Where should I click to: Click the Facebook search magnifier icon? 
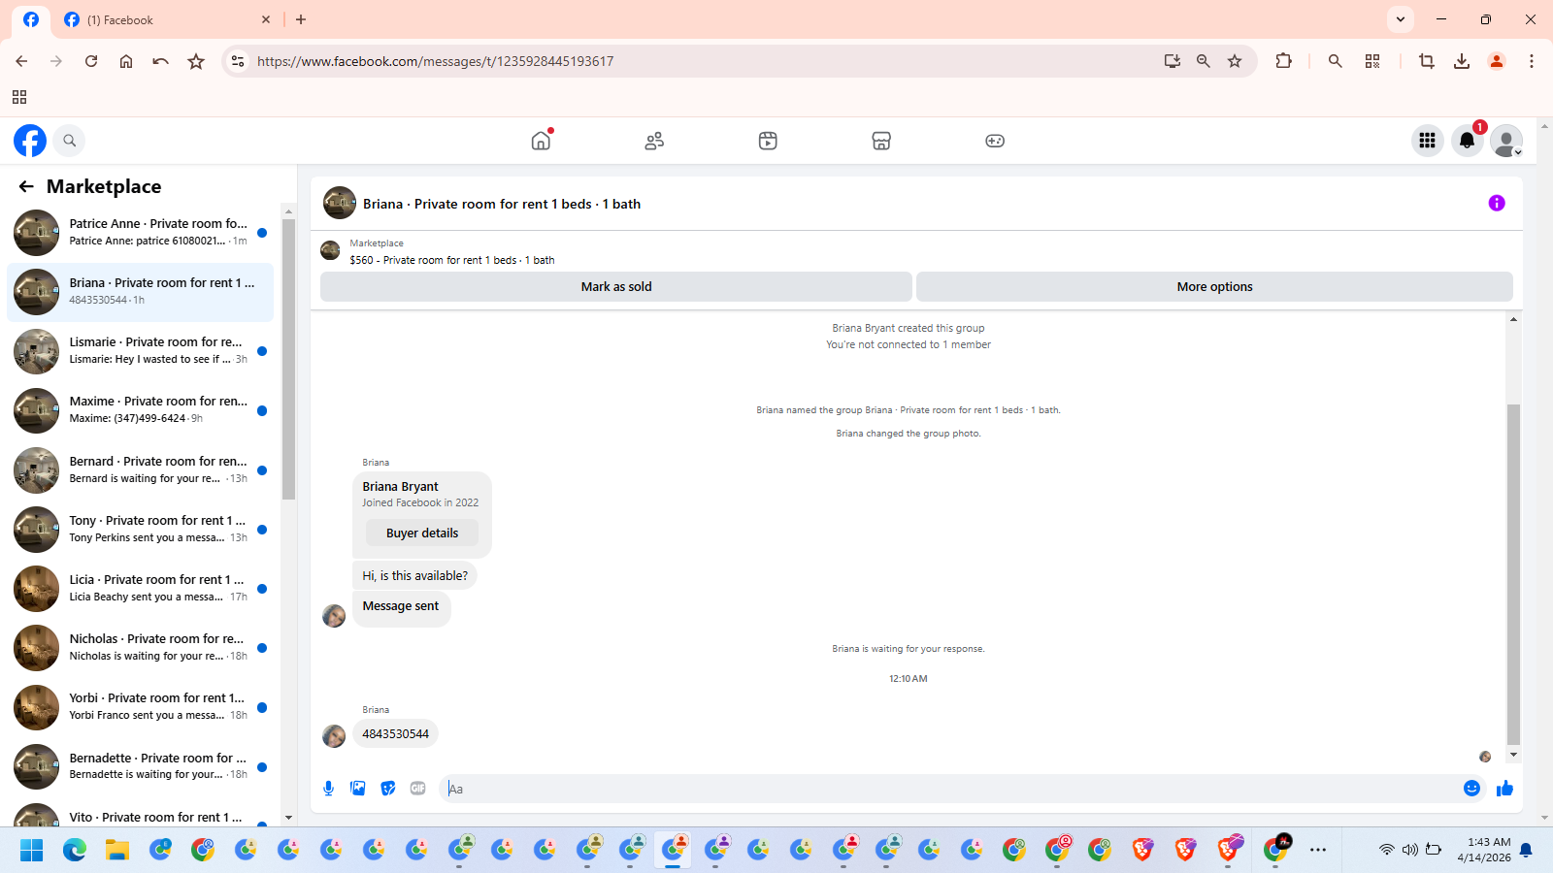pos(69,141)
